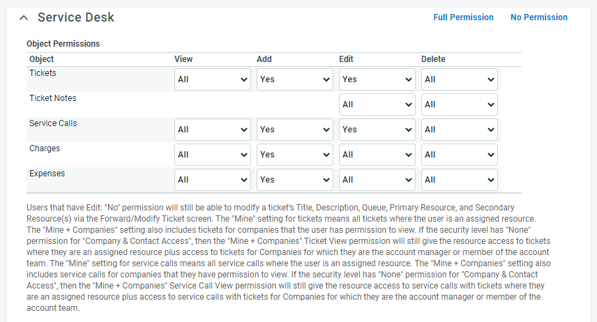
Task: Open the Service Calls View dropdown
Action: coord(213,130)
